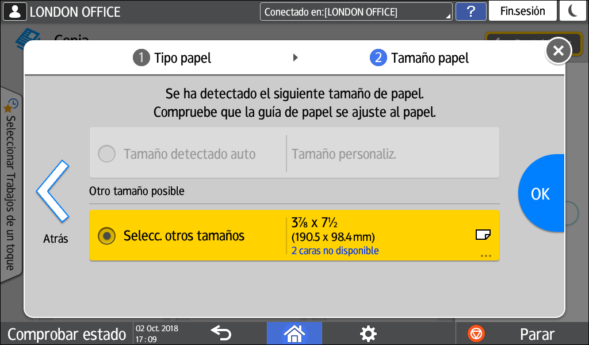Go to step 1 'Tipo papel'
The image size is (589, 345).
click(173, 58)
